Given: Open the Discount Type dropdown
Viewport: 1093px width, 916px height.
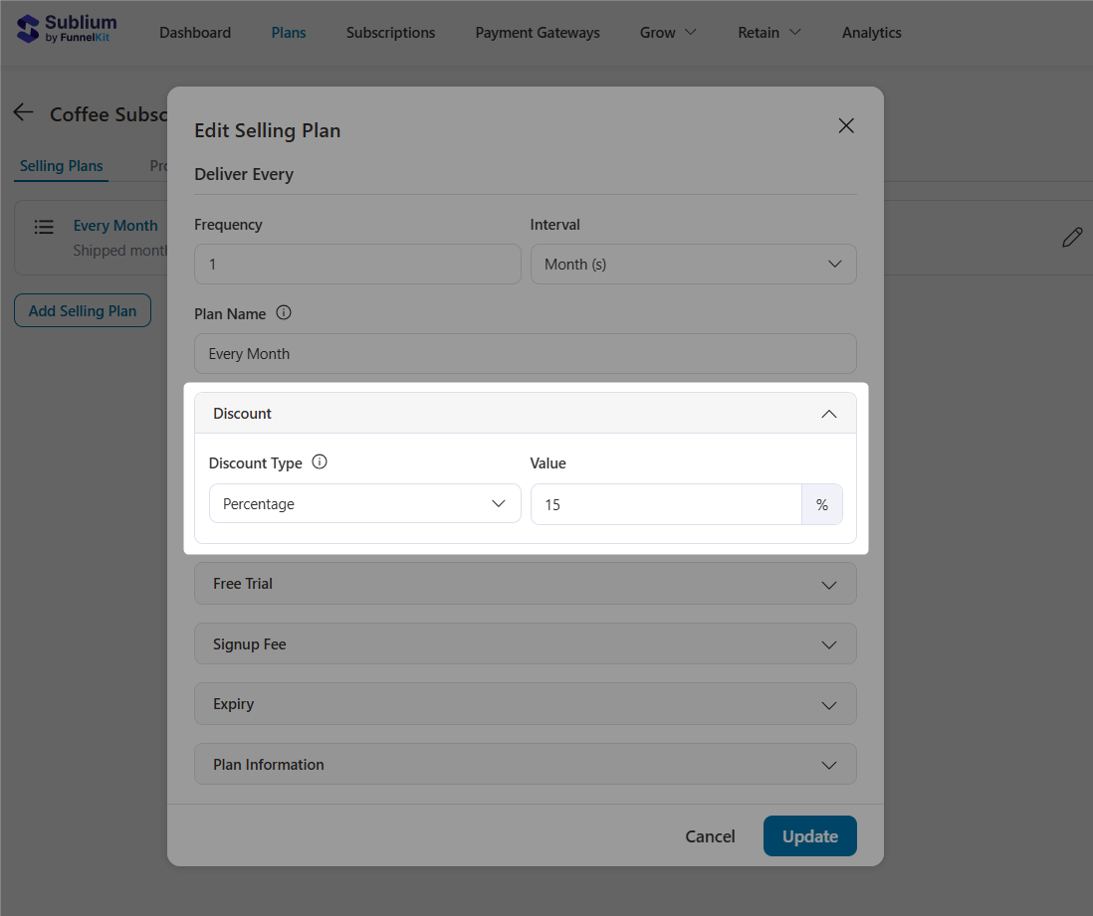Looking at the screenshot, I should coord(364,503).
